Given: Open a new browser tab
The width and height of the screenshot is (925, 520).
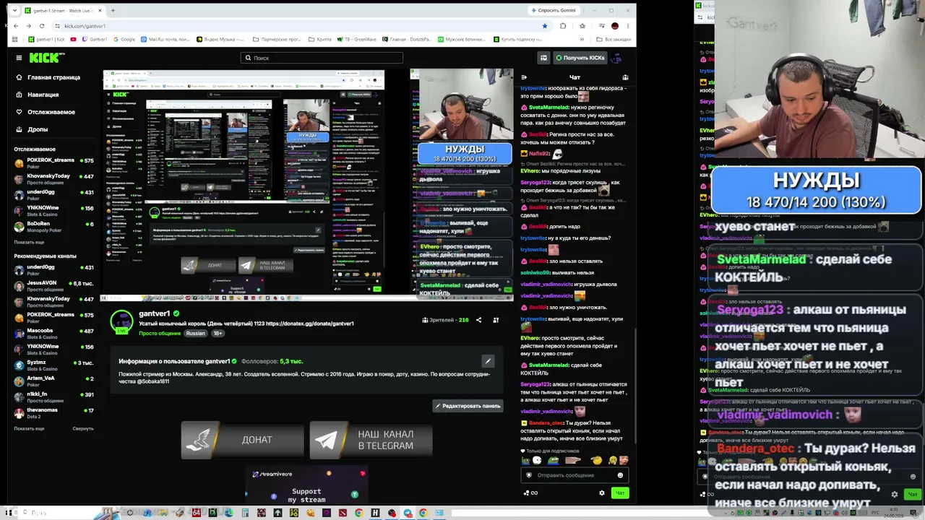Looking at the screenshot, I should (113, 10).
